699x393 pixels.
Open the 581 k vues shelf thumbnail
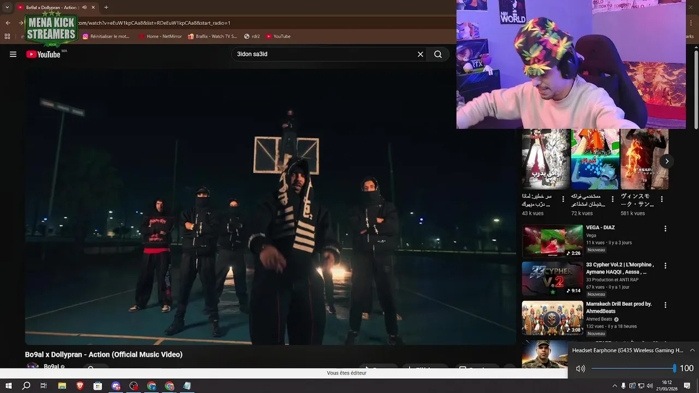click(x=644, y=159)
